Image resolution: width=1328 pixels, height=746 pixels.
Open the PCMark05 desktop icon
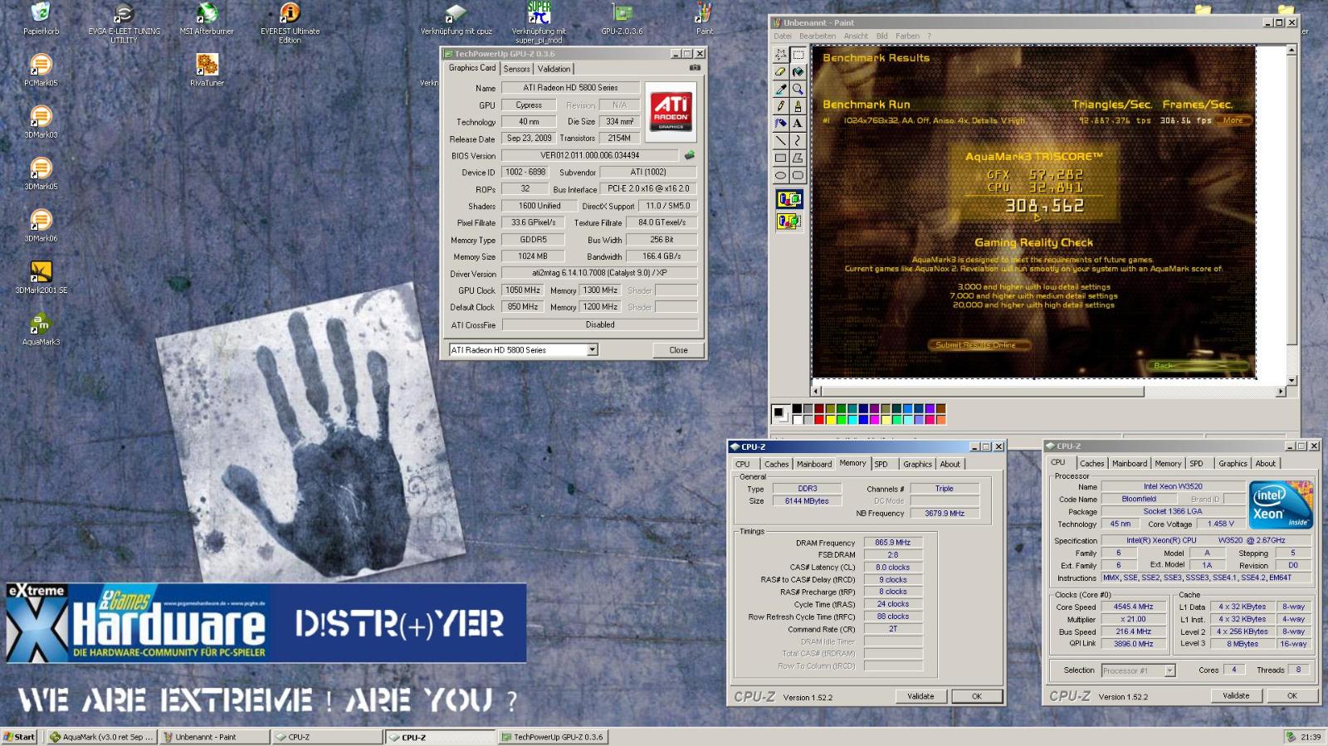[x=41, y=70]
